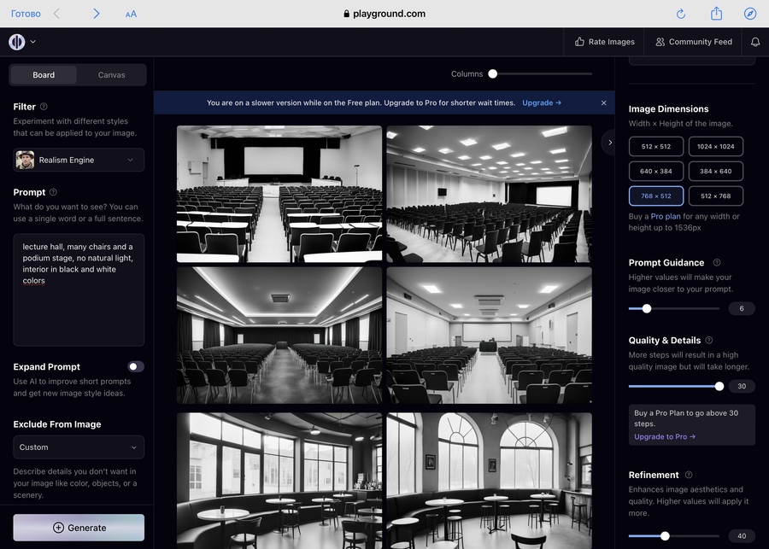Toggle the Expand Prompt switch
This screenshot has width=769, height=549.
(x=136, y=366)
